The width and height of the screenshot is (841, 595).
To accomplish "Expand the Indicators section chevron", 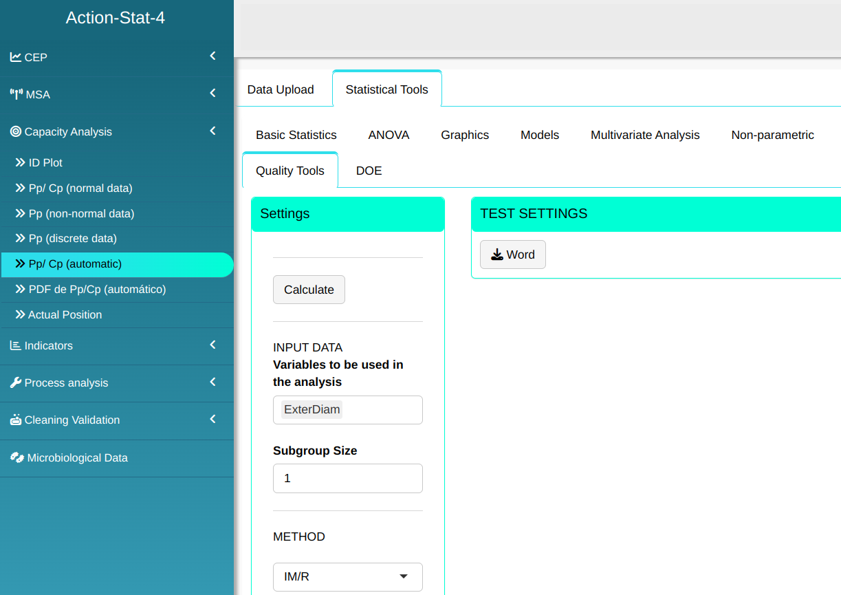I will coord(212,345).
